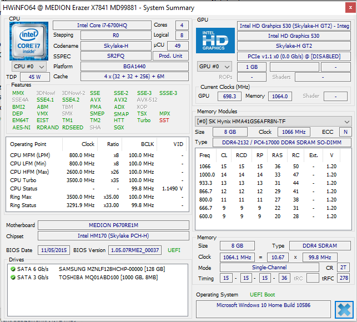Screen dimensions: 357x322
Task: Click the UEFI Boot label
Action: 262,295
